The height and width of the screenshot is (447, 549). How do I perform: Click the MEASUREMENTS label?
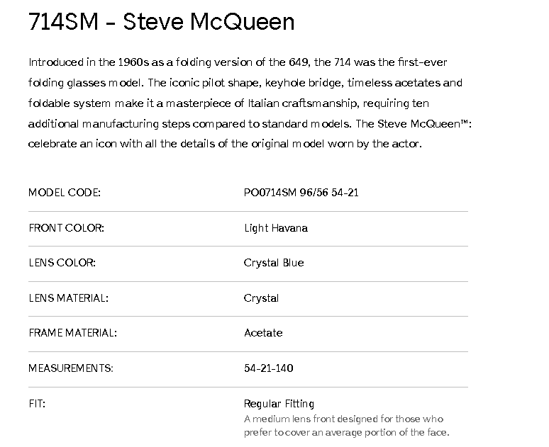click(x=71, y=368)
